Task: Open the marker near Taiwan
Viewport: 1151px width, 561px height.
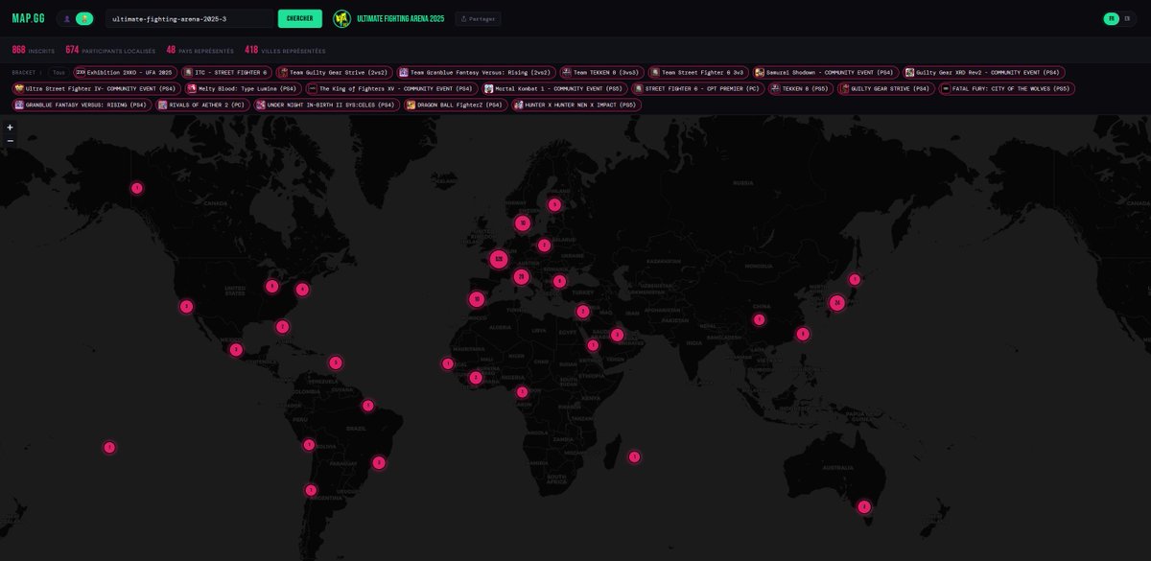Action: click(x=803, y=334)
